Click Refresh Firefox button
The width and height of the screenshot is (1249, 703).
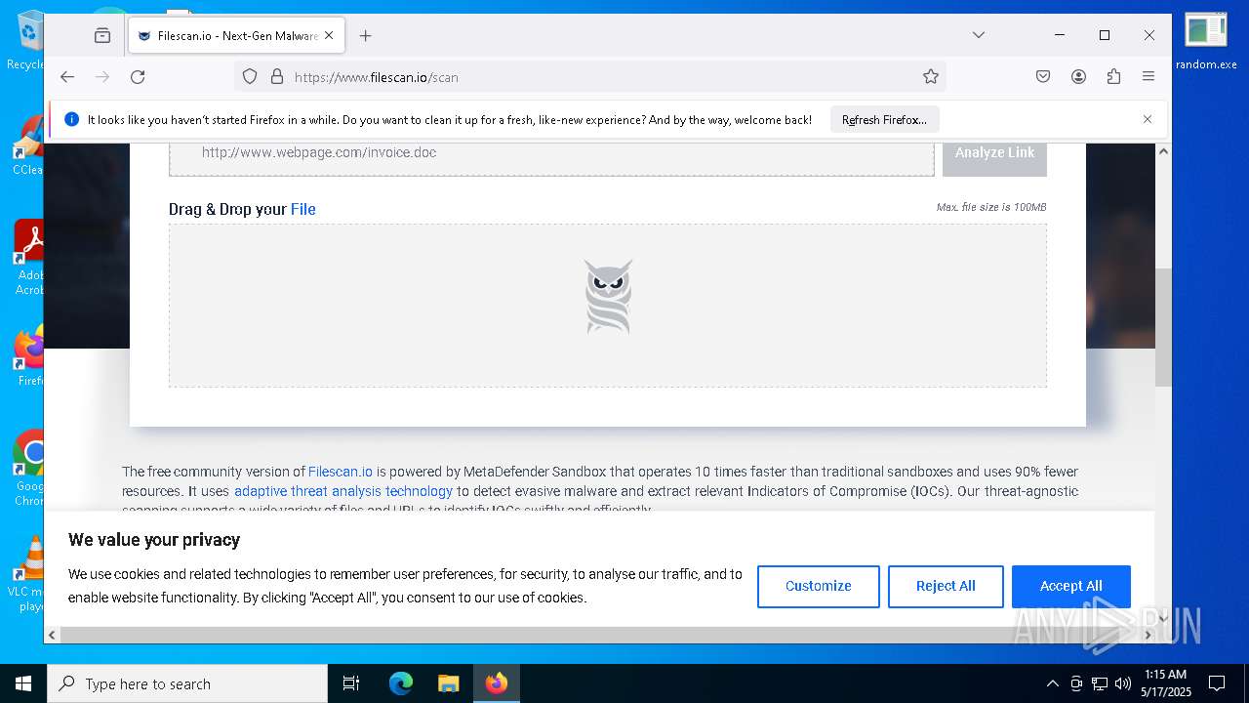coord(885,120)
